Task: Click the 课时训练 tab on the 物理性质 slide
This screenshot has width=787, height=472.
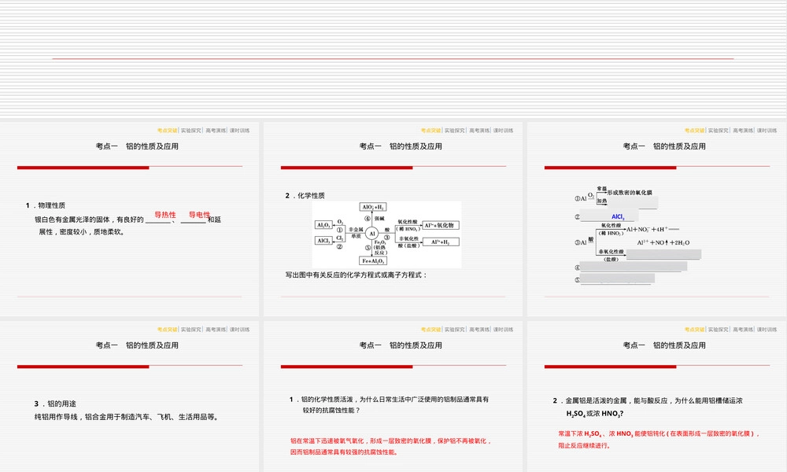Action: click(x=240, y=131)
